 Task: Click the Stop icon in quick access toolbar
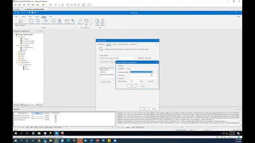click(x=32, y=12)
